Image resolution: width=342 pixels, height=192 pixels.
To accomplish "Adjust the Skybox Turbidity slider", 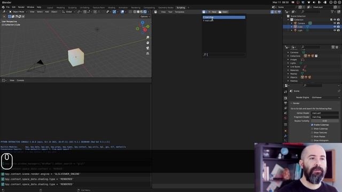I will pos(325,121).
